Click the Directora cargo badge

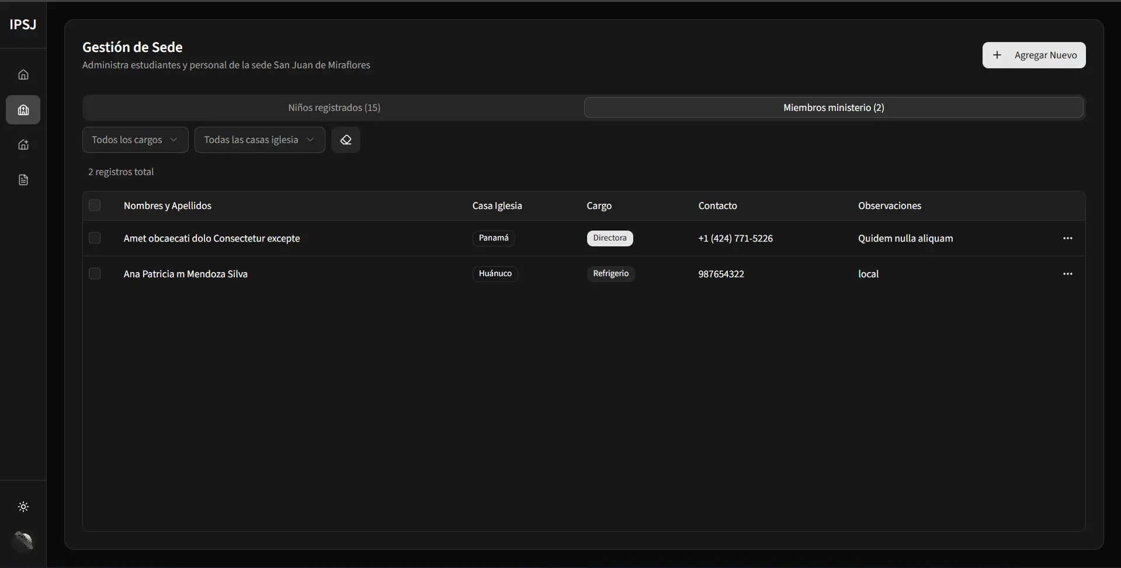(609, 238)
